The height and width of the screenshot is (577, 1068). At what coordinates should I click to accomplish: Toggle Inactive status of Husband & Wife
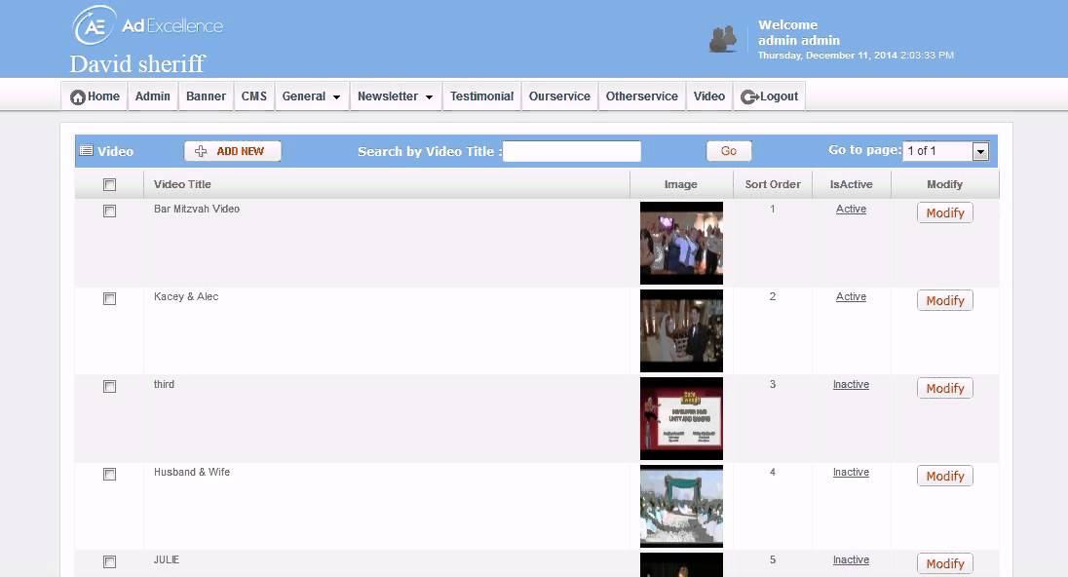tap(851, 472)
